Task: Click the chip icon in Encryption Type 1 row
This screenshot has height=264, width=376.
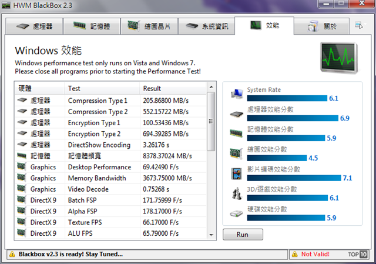Action: click(22, 122)
